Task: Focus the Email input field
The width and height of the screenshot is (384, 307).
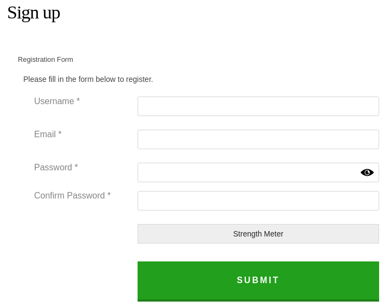Action: pyautogui.click(x=258, y=139)
